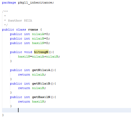Click the getNilaiA method name
The image size is (131, 118).
click(x=41, y=70)
